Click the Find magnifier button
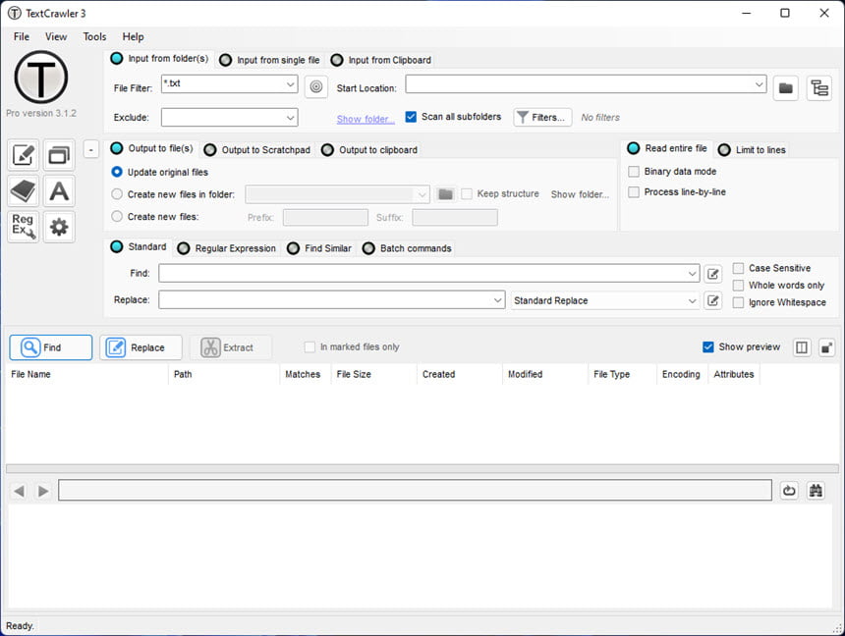The height and width of the screenshot is (636, 845). tap(51, 347)
